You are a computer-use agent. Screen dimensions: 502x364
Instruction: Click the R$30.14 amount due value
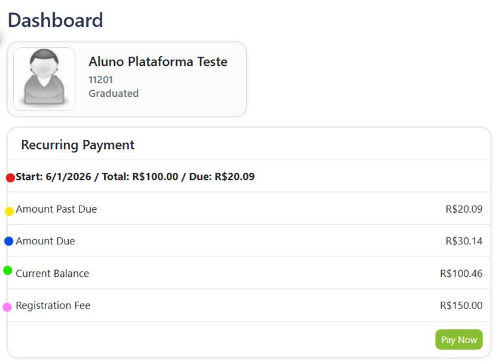pyautogui.click(x=464, y=241)
